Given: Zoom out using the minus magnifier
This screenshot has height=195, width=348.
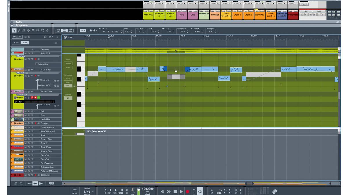Looking at the screenshot, I should pyautogui.click(x=16, y=183).
